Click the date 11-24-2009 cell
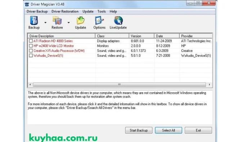This screenshot has width=252, height=142. tap(164, 41)
